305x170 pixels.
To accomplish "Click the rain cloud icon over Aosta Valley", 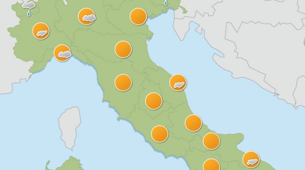I will [x=29, y=8].
